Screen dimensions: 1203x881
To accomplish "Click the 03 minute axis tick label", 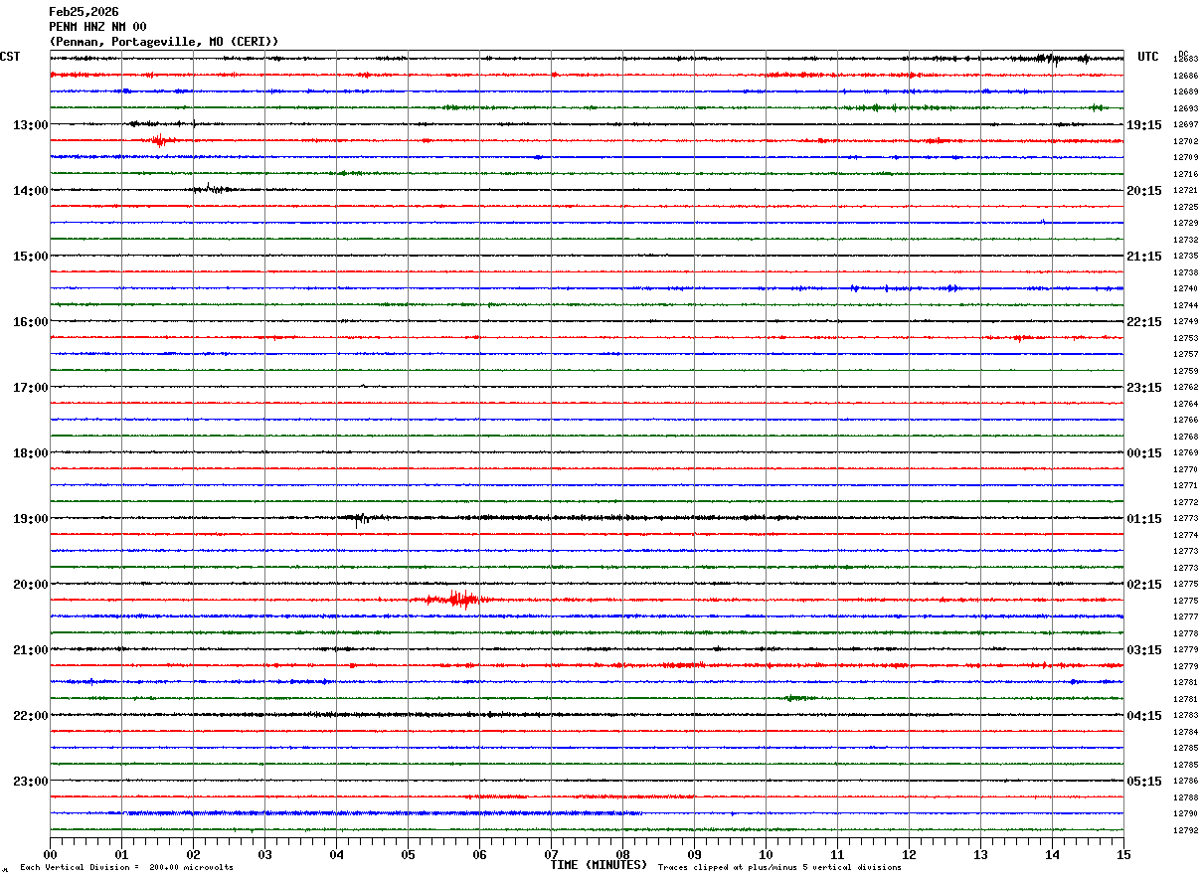I will tap(264, 854).
